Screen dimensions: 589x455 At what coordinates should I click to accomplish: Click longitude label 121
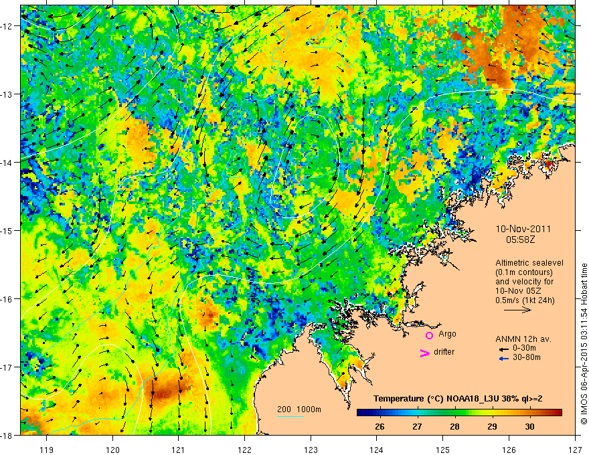[179, 450]
